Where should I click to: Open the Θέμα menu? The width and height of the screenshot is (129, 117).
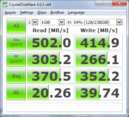pyautogui.click(x=42, y=12)
